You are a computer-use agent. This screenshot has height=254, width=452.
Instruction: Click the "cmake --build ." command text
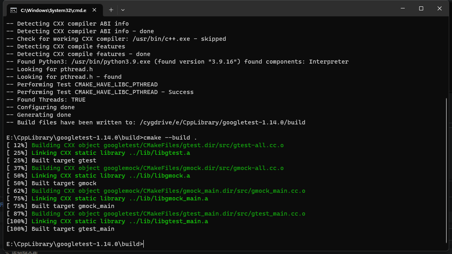(170, 138)
